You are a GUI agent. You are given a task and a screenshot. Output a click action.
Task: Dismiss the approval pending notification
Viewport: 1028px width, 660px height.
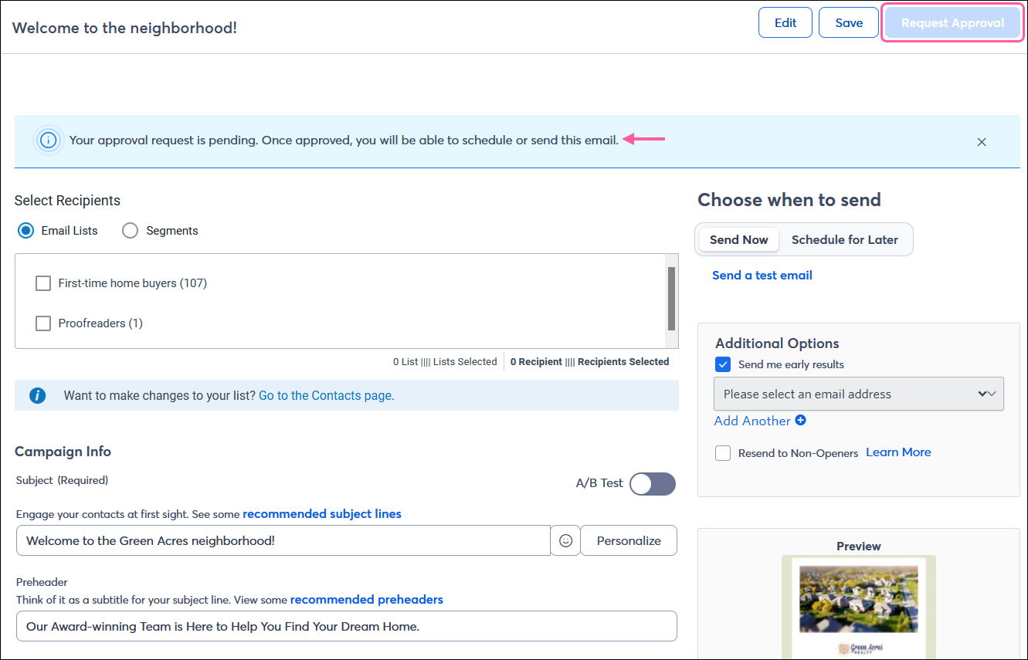(982, 142)
